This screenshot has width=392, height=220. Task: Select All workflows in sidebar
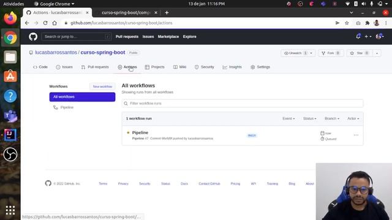pos(82,97)
